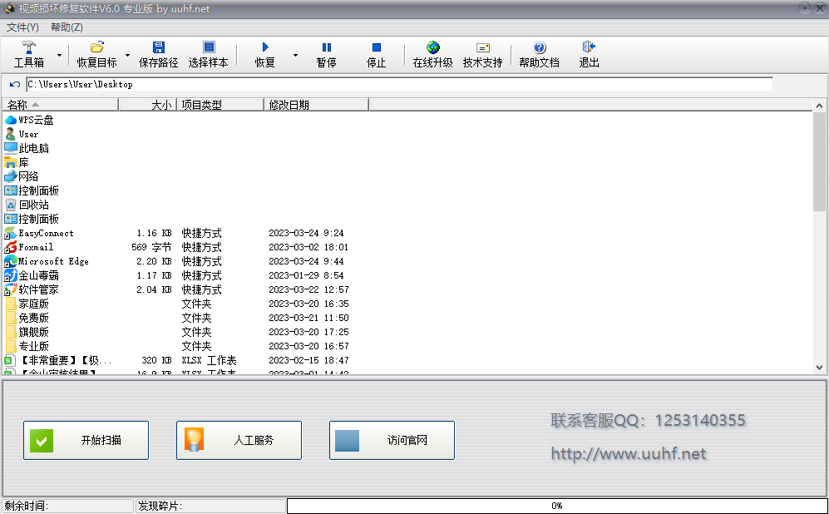
Task: Open 帮助文档 help document
Action: (x=539, y=54)
